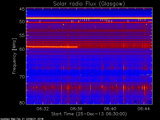Image resolution: width=160 pixels, height=120 pixels.
Task: Click the 50 MHz frequency axis label
Action: [x=22, y=22]
